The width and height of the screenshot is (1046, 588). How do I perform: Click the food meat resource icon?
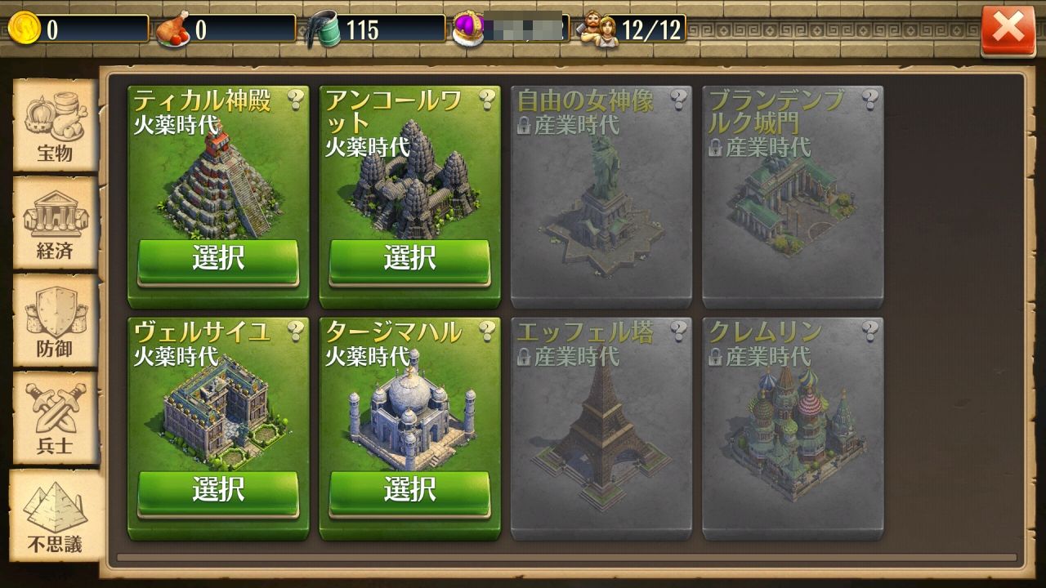[x=173, y=29]
